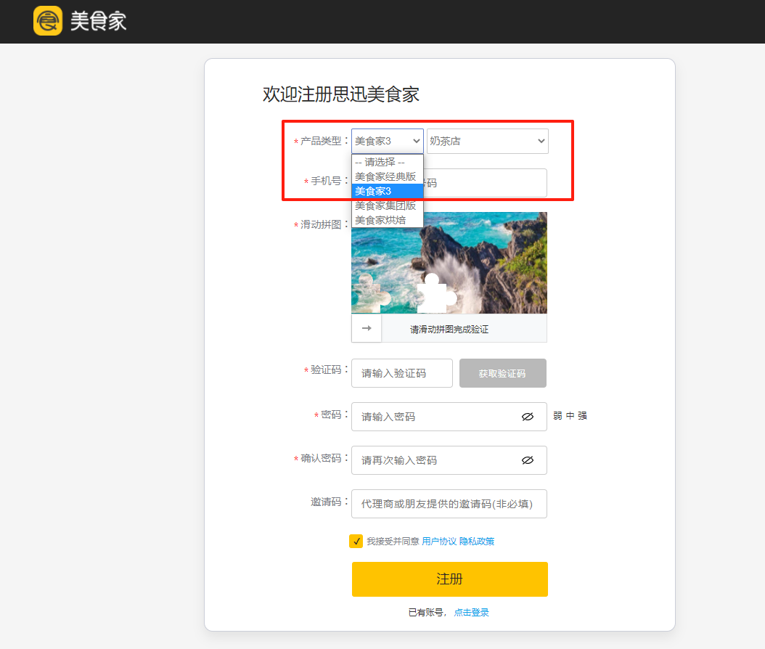Screen dimensions: 765x649
Task: Select 美食家集团版 from the dropdown list
Action: [x=386, y=205]
